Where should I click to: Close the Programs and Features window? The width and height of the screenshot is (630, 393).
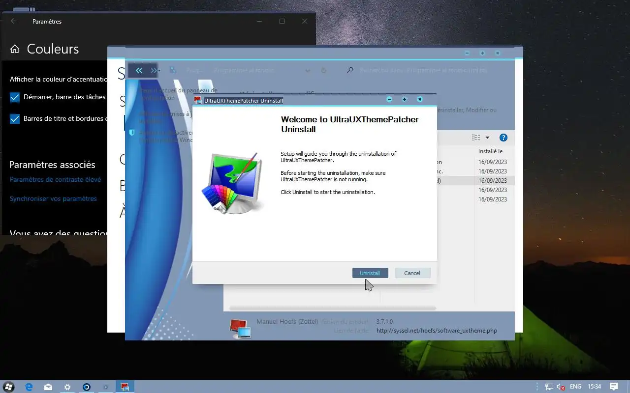498,53
